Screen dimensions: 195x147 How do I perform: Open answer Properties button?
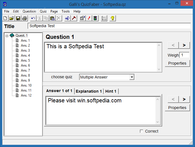tap(177, 108)
